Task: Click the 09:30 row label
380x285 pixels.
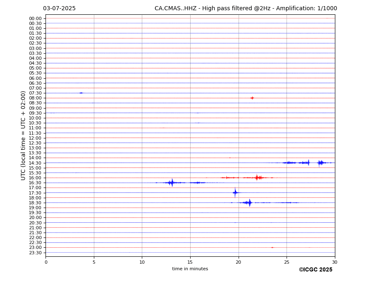Action: point(35,113)
